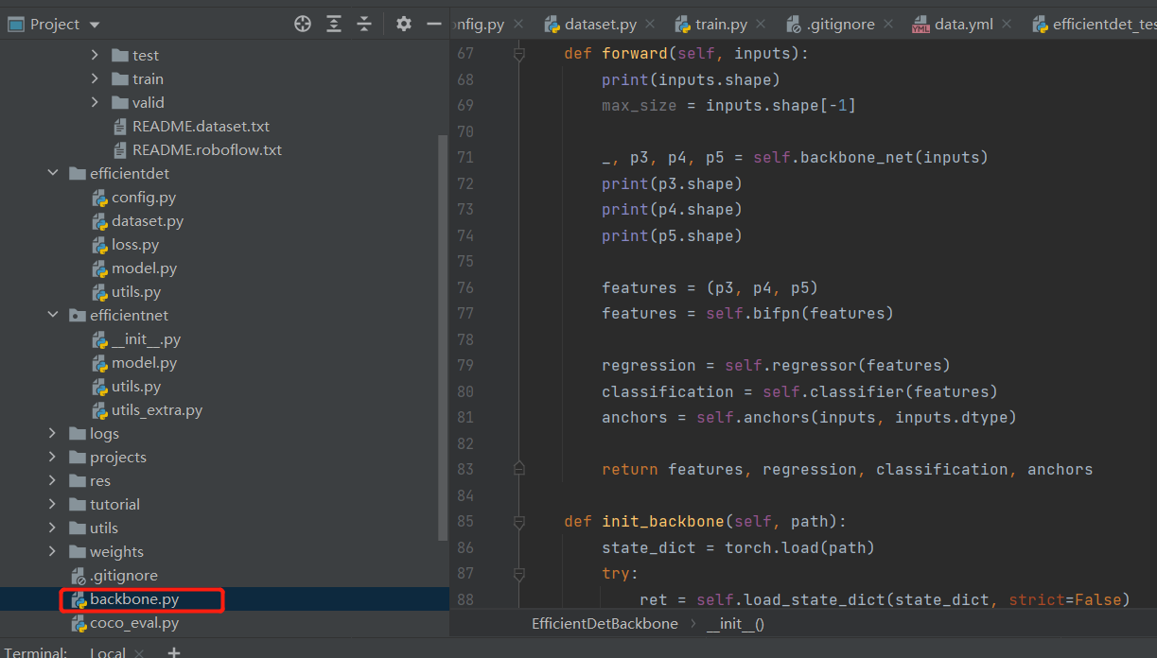Close the .gitignore editor tab
Image resolution: width=1157 pixels, height=658 pixels.
tap(887, 25)
